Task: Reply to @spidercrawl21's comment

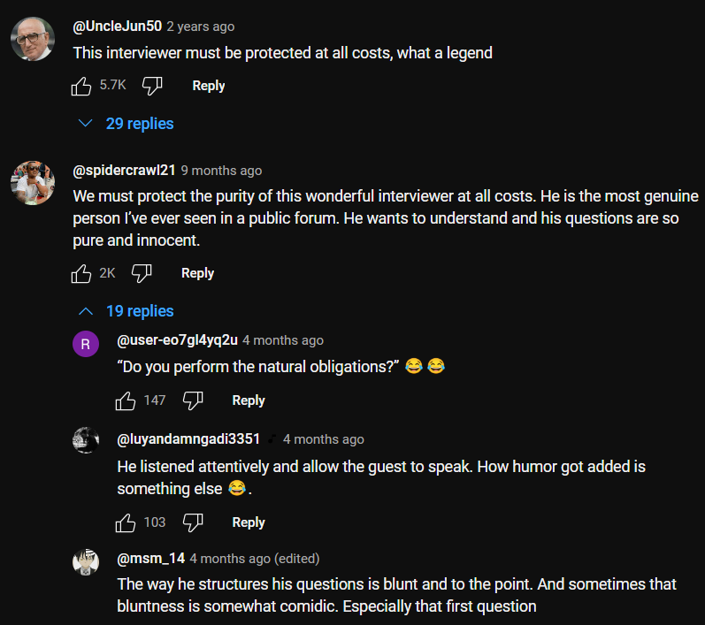Action: click(x=197, y=273)
